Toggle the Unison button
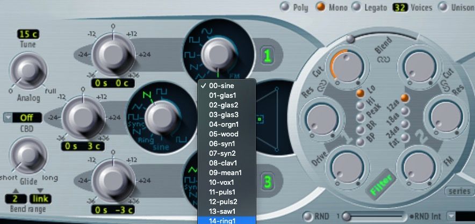Viewport: 475px width, 224px height. pos(444,8)
